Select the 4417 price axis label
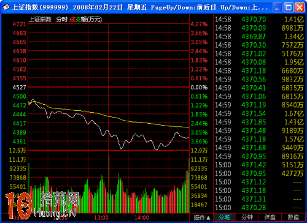 (x=19, y=124)
